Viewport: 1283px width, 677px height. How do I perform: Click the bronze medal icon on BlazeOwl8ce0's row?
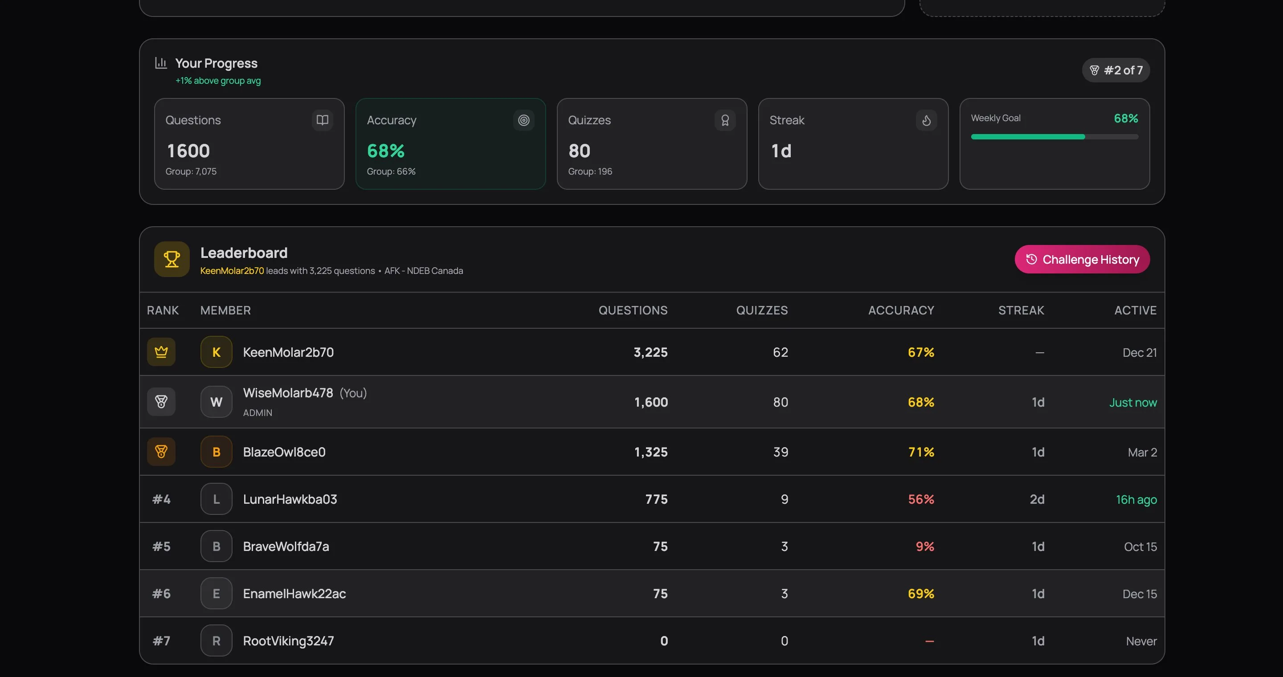(x=161, y=452)
